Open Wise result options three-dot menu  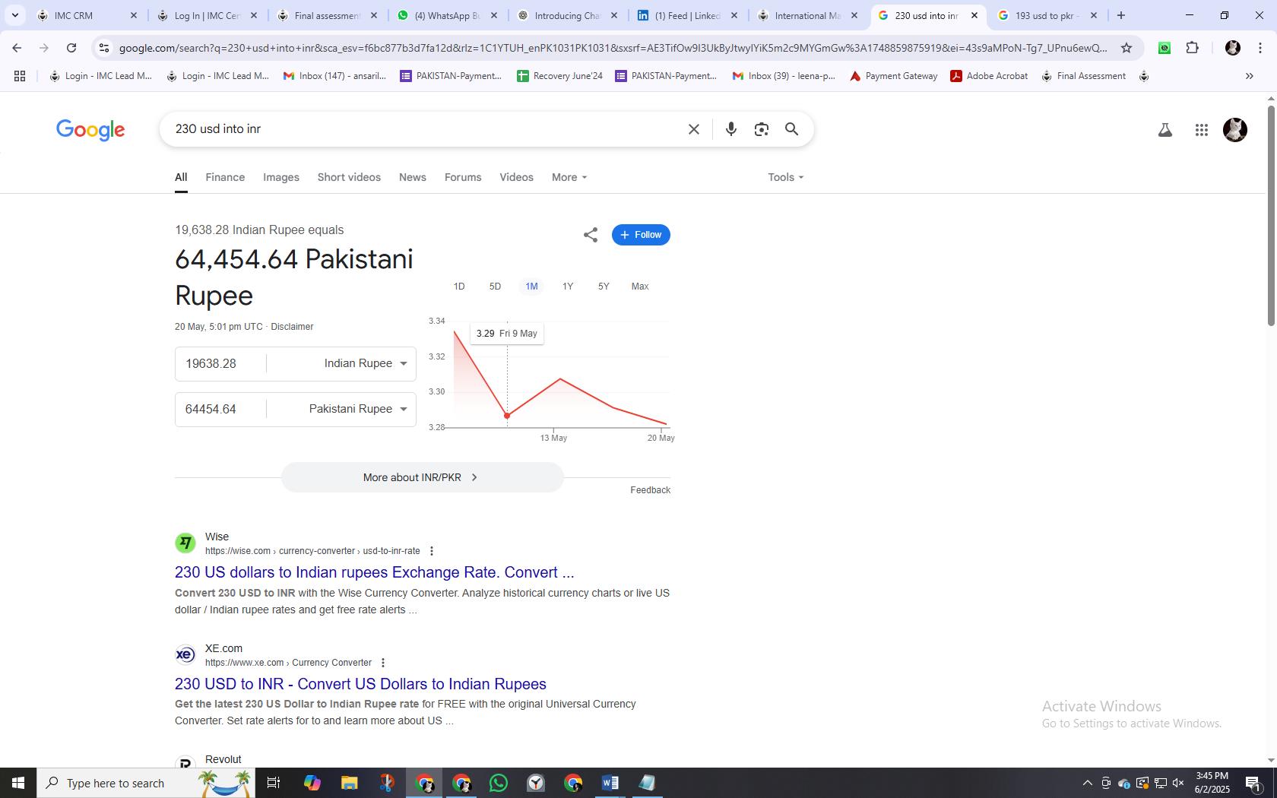(x=432, y=551)
